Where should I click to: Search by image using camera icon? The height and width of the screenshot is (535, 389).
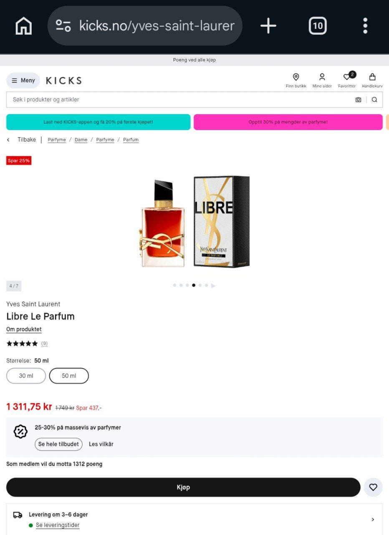point(358,99)
